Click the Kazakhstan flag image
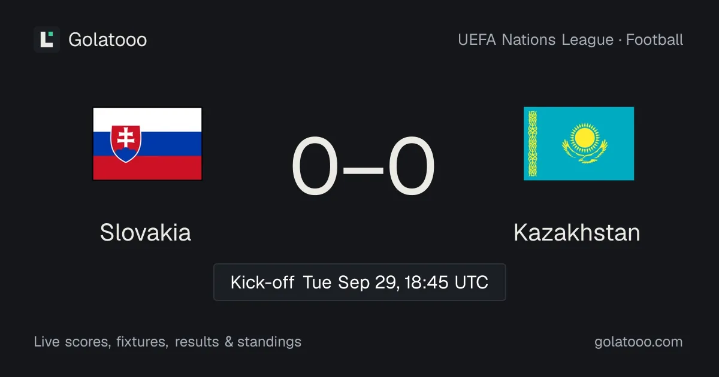This screenshot has height=377, width=719. tap(579, 144)
